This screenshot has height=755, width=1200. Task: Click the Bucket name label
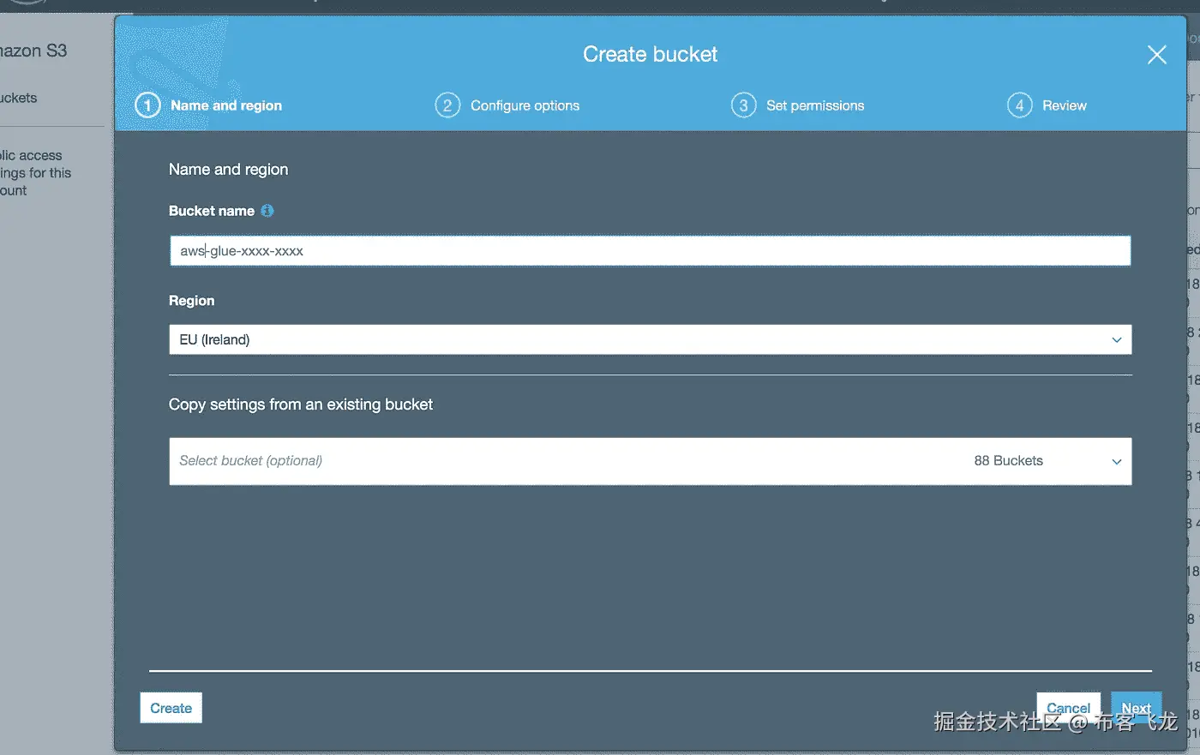212,211
